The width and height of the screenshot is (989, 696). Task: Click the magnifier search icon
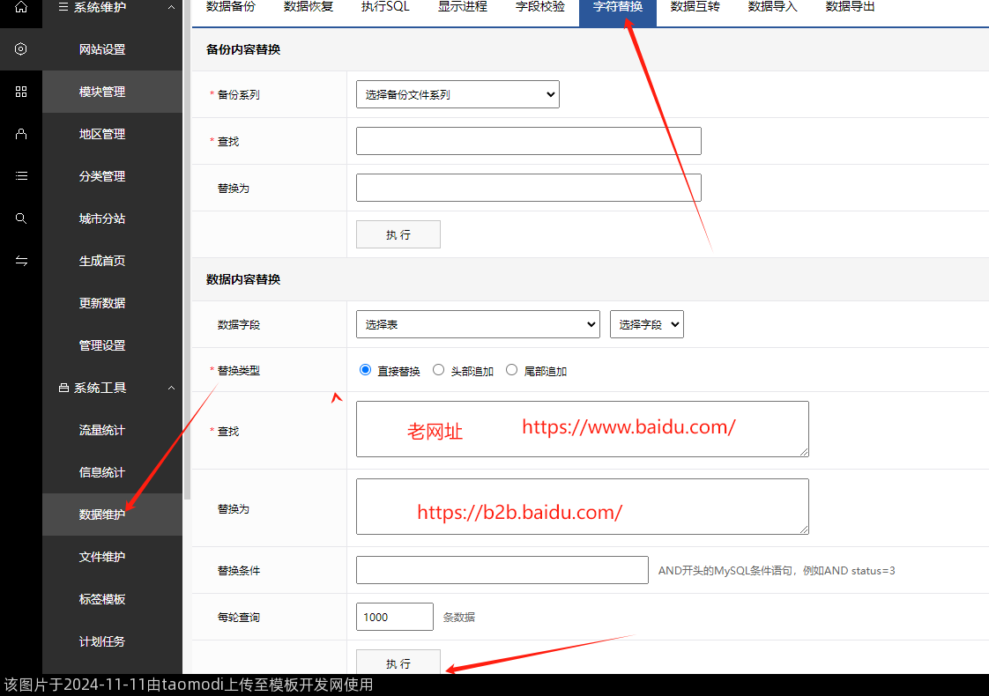pos(21,218)
